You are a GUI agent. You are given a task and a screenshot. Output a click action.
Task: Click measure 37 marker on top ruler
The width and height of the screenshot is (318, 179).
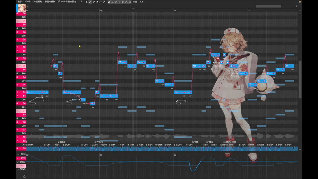(249, 11)
